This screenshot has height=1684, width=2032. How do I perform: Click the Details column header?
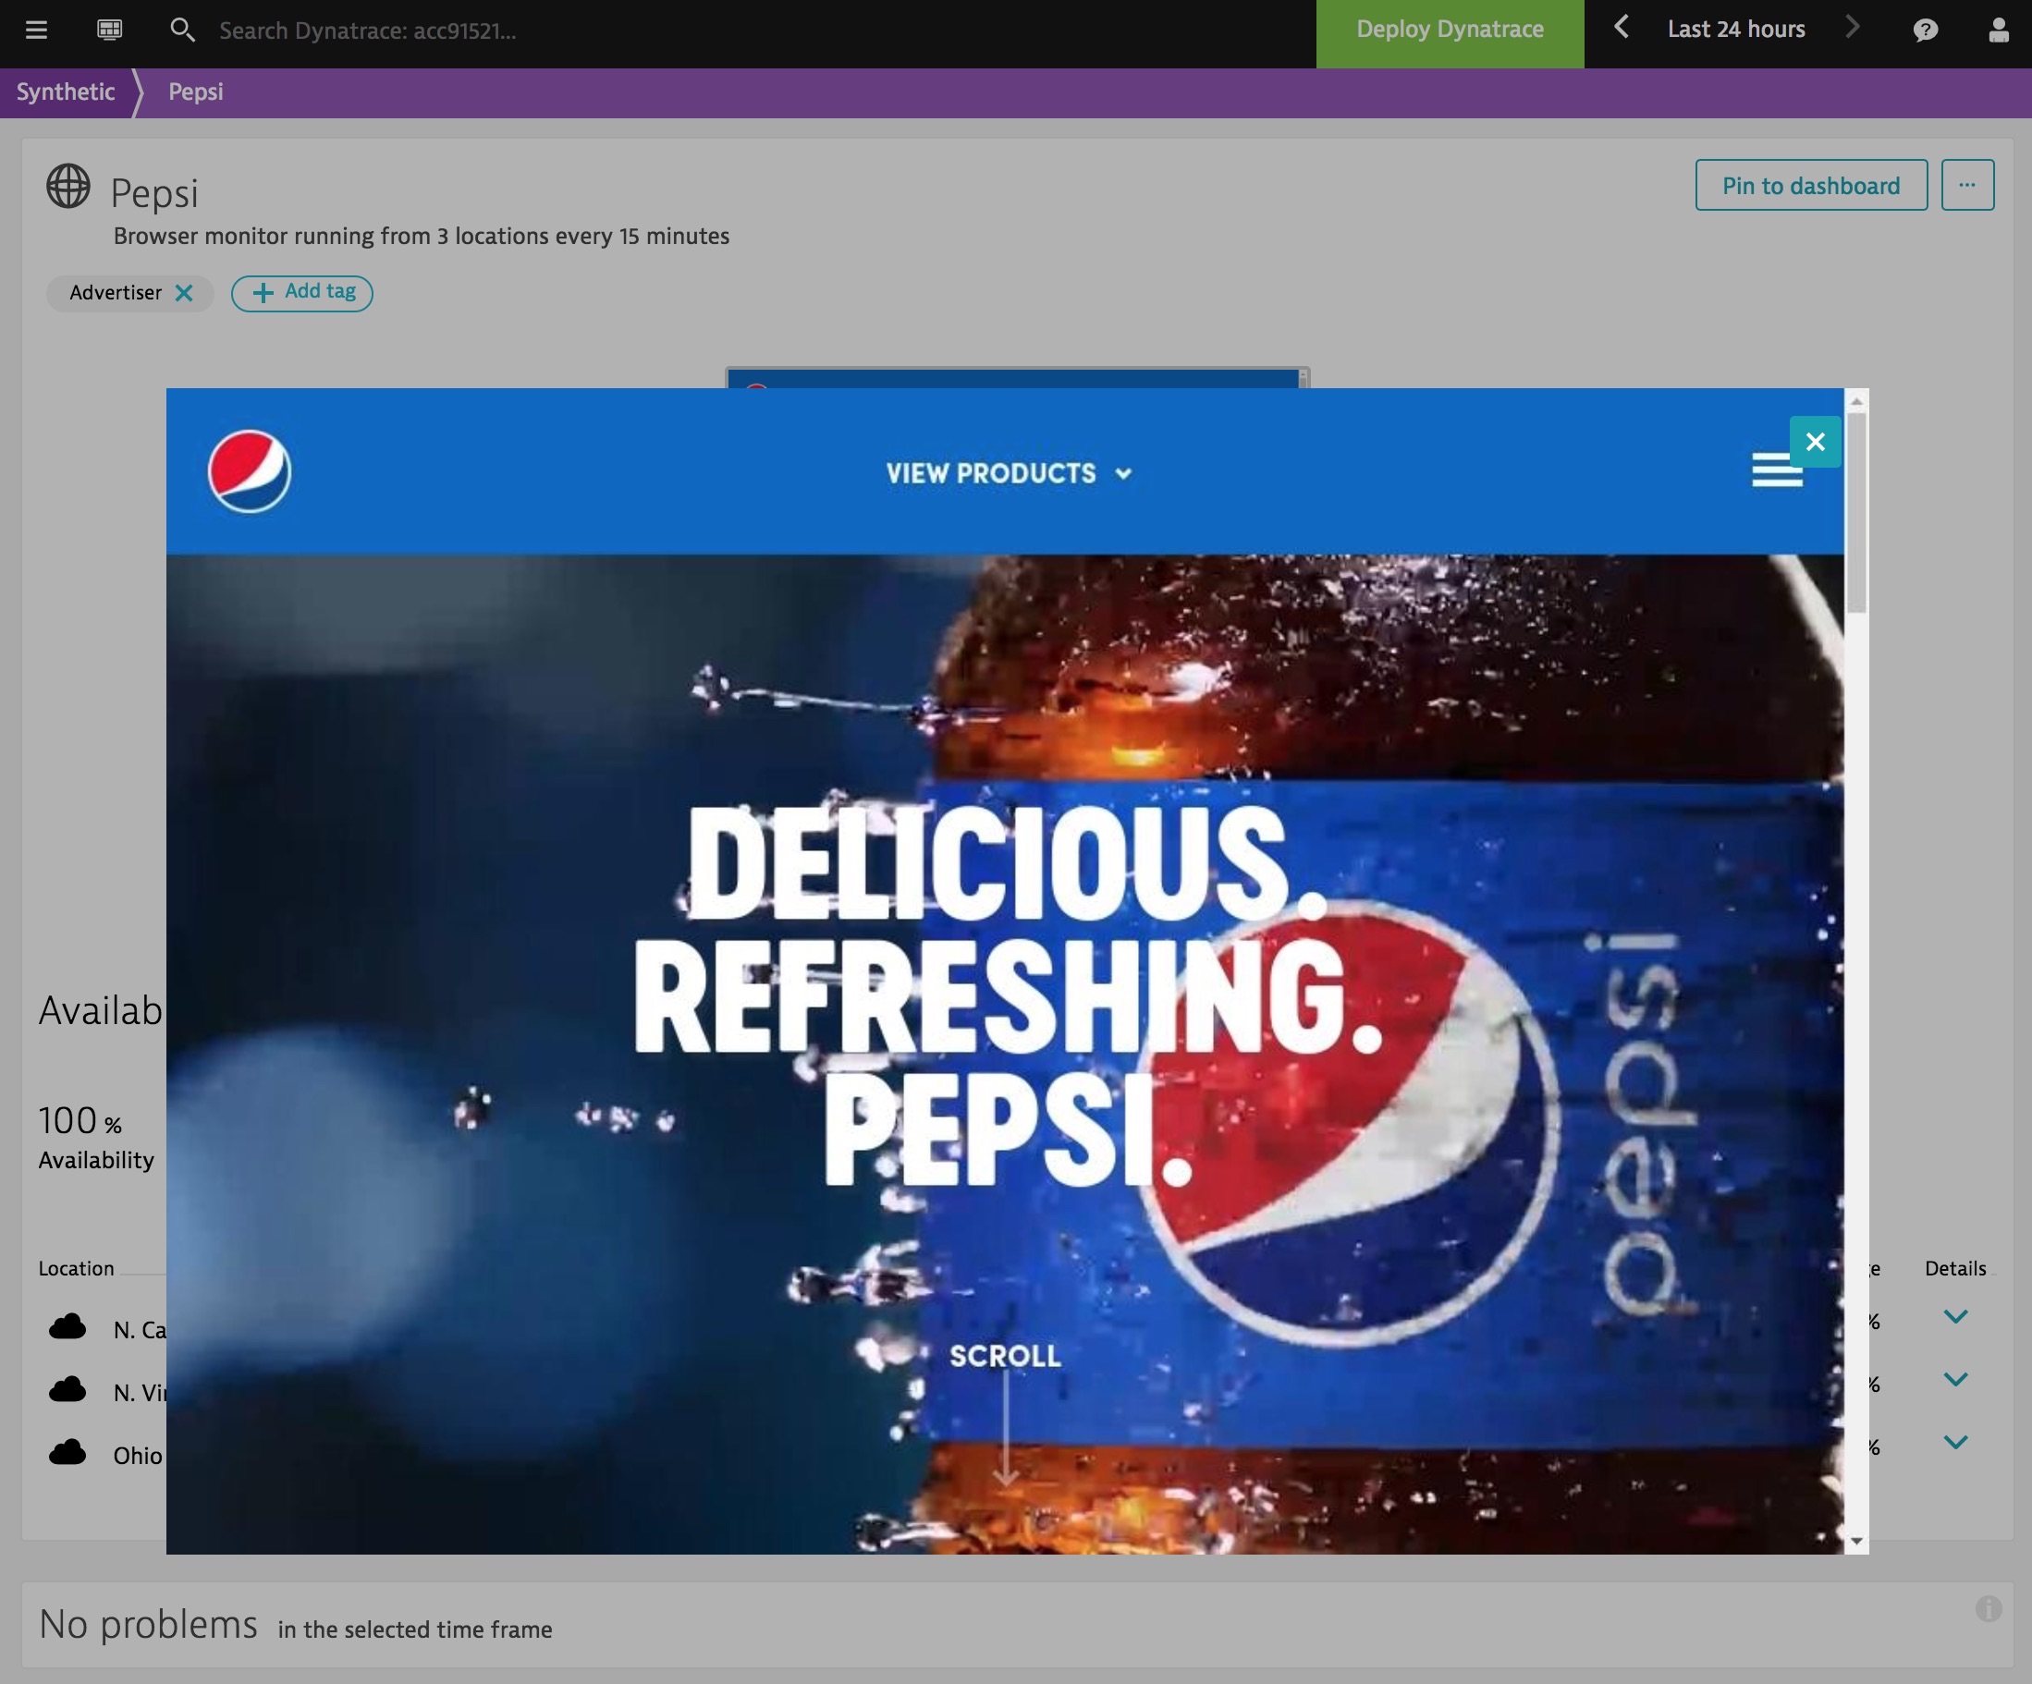point(1955,1268)
